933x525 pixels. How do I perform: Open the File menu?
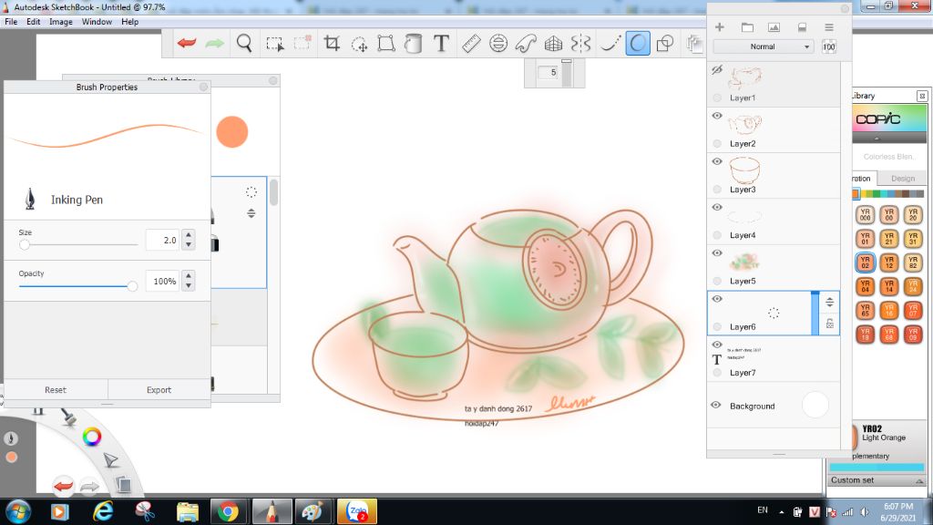[11, 22]
